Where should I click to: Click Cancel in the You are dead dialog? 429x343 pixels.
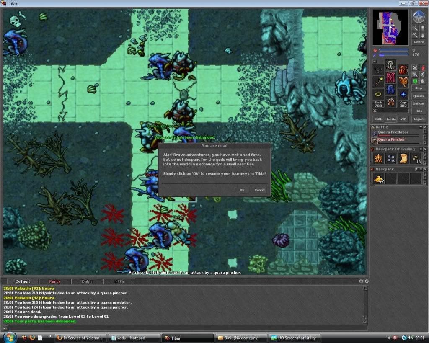tap(260, 190)
